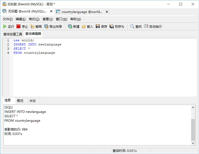The width and height of the screenshot is (199, 154).
Task: Maximize the Navicat window
Action: (x=180, y=4)
